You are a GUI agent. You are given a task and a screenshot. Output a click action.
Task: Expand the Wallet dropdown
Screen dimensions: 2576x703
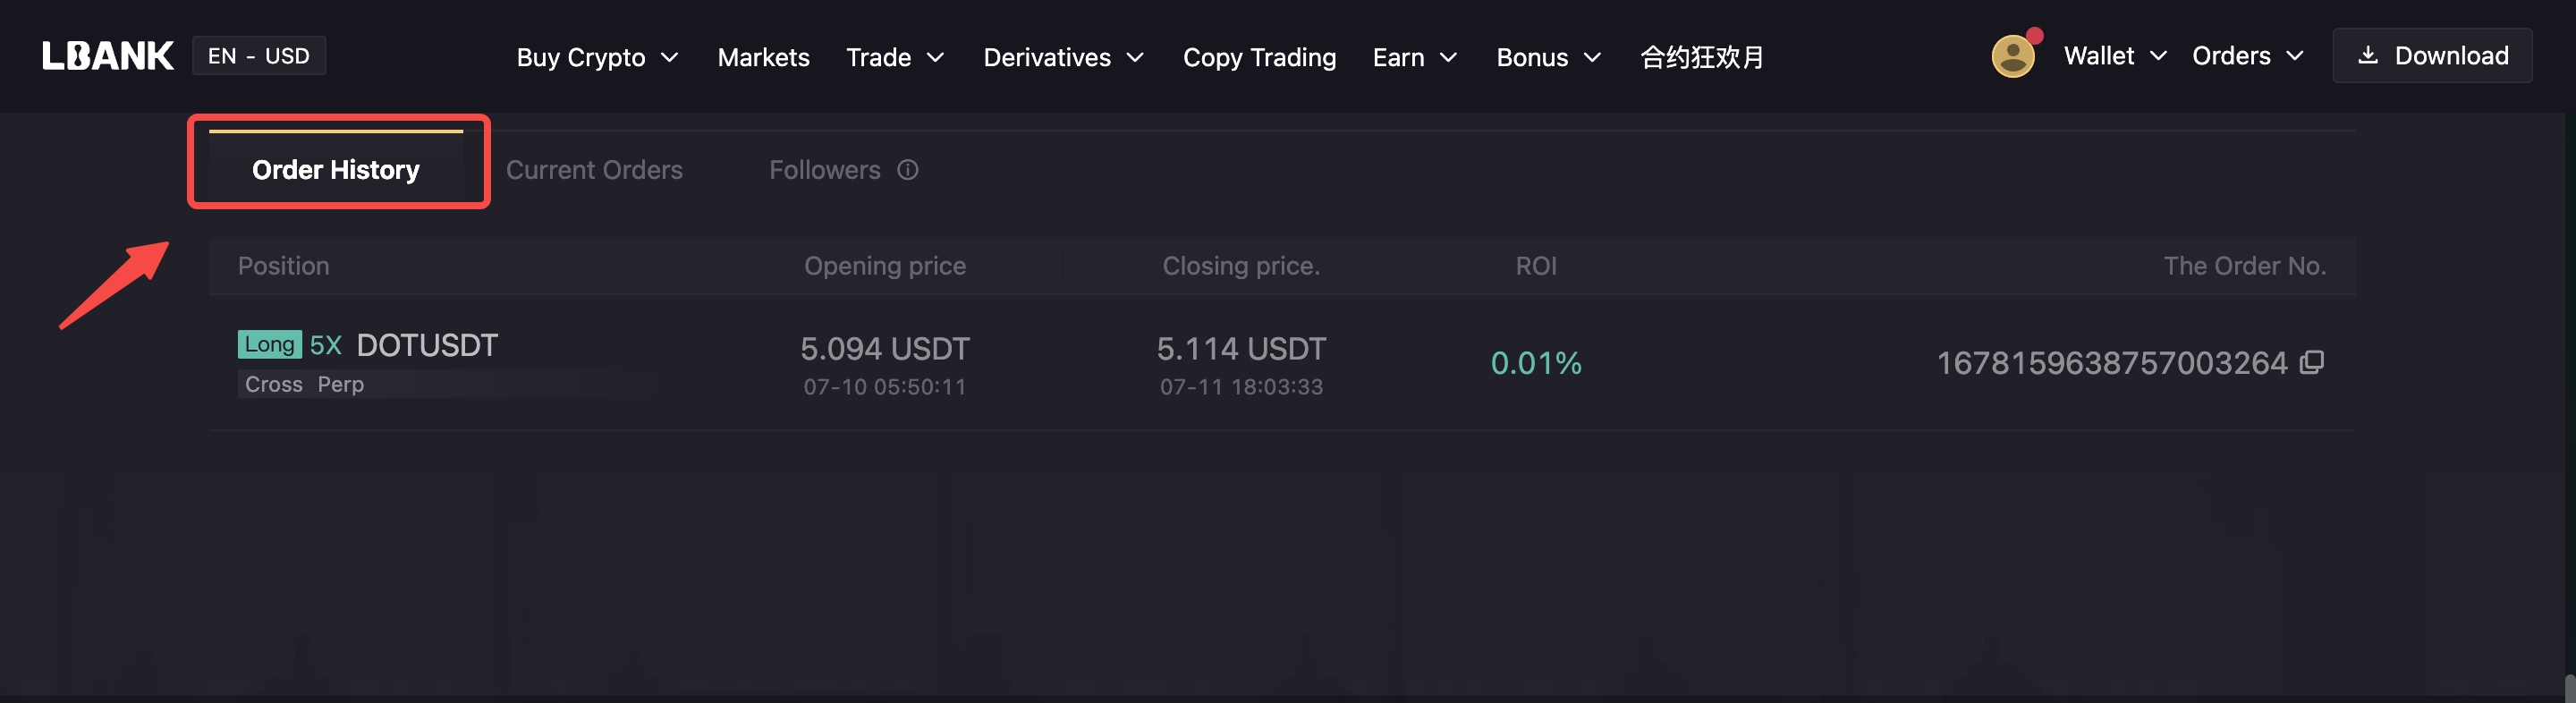pos(2114,56)
